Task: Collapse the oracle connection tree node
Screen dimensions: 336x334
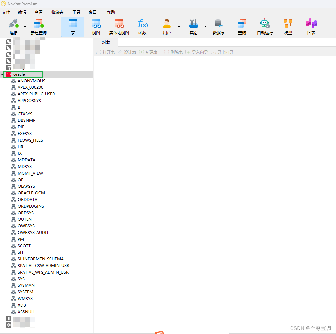Action: [x=2, y=74]
